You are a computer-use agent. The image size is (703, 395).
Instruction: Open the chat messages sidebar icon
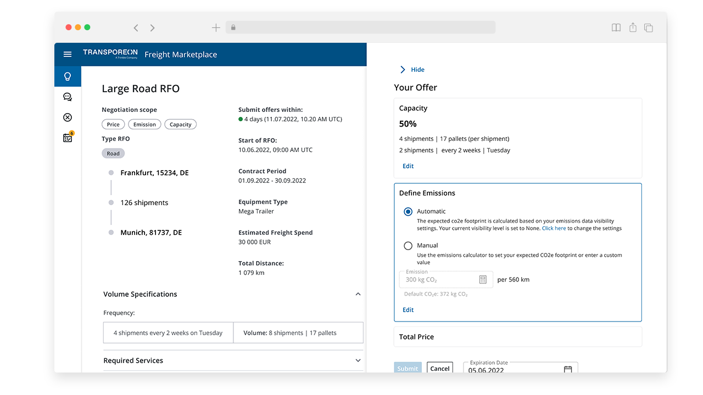pos(68,97)
